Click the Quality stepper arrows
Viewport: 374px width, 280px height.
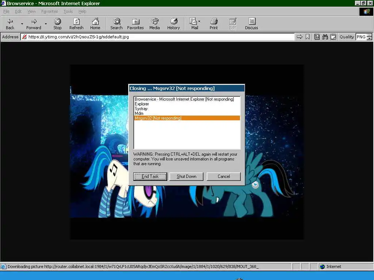[x=370, y=37]
